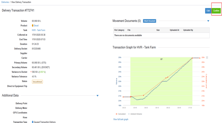Click the Uploaded At column header
The width and height of the screenshot is (222, 123).
click(x=174, y=30)
